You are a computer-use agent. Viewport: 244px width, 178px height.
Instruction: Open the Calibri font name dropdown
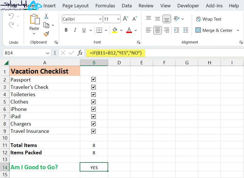100,19
